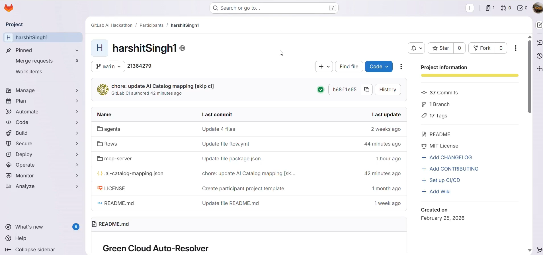
Task: Click the green pipeline passed status icon
Action: pos(321,90)
